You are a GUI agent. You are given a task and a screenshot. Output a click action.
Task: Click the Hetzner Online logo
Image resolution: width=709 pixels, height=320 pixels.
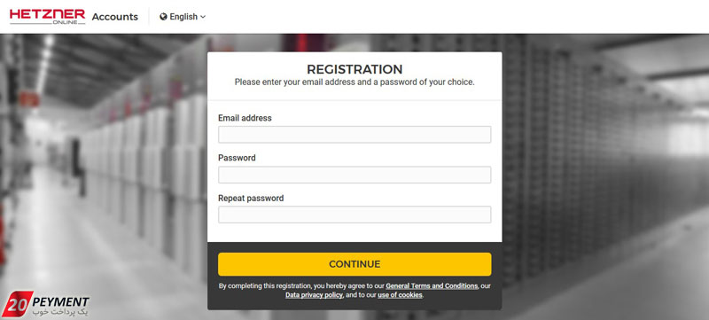[x=48, y=16]
